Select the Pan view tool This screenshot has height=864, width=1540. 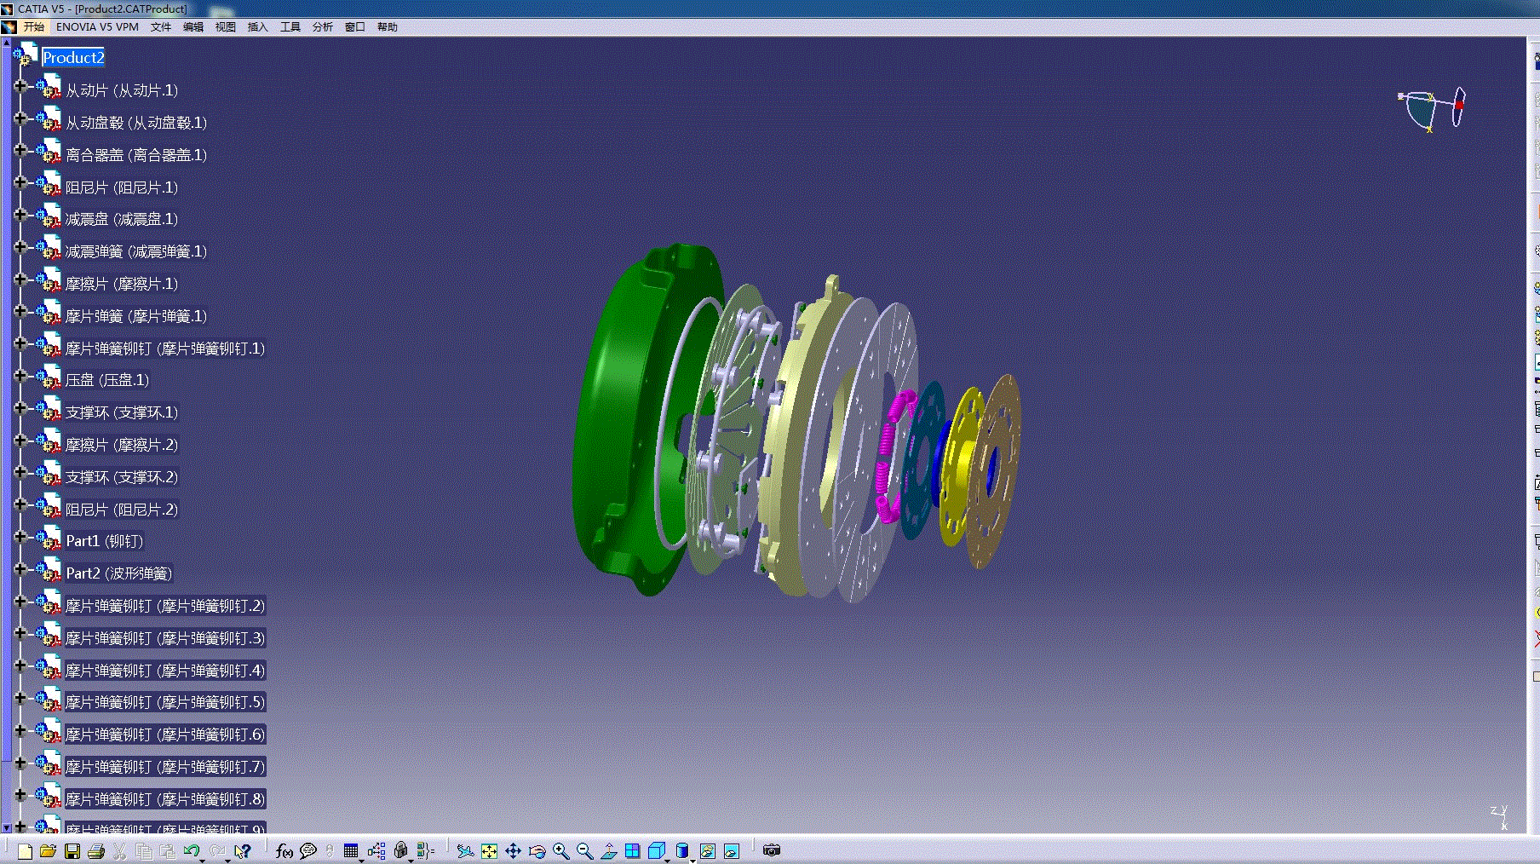513,850
